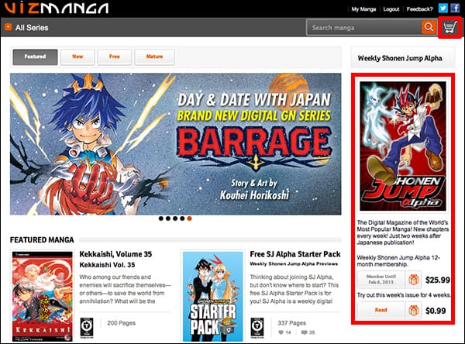Go to My Manga
Screen dimensions: 465x344
coord(363,9)
